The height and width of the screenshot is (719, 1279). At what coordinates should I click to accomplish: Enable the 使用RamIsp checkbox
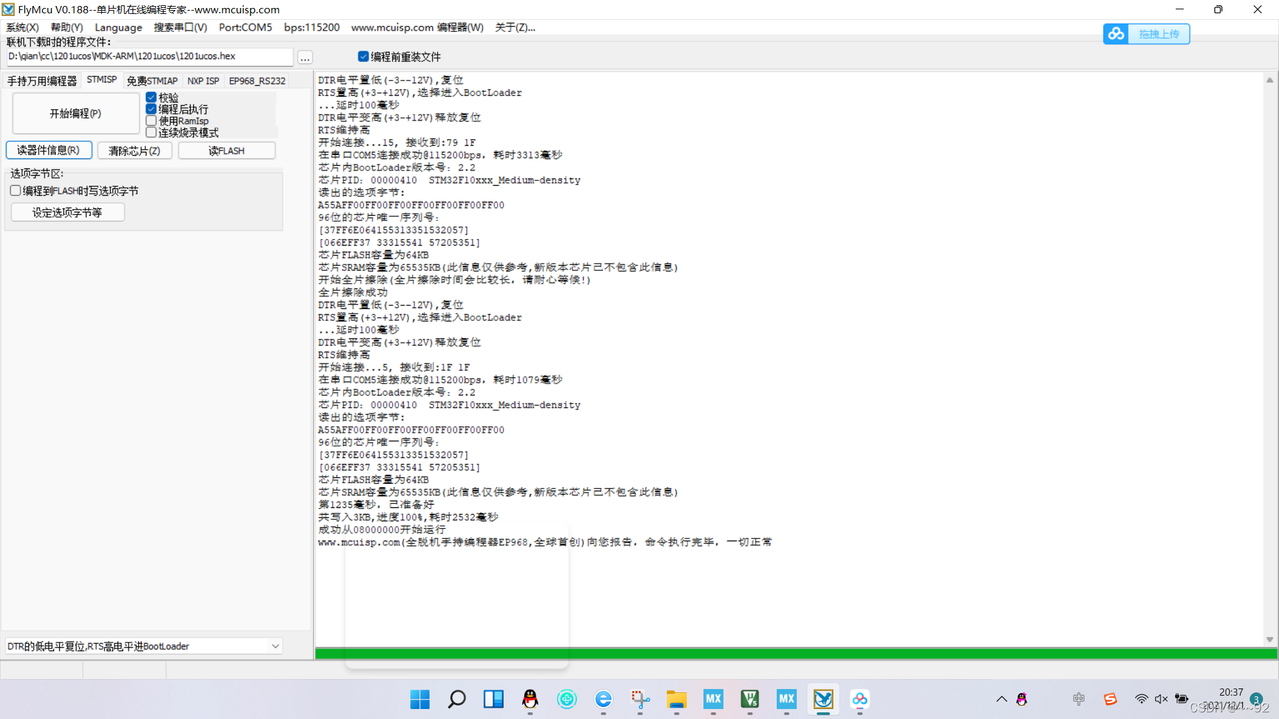pyautogui.click(x=151, y=120)
